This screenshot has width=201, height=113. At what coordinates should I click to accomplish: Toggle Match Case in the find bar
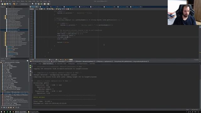(x=65, y=60)
